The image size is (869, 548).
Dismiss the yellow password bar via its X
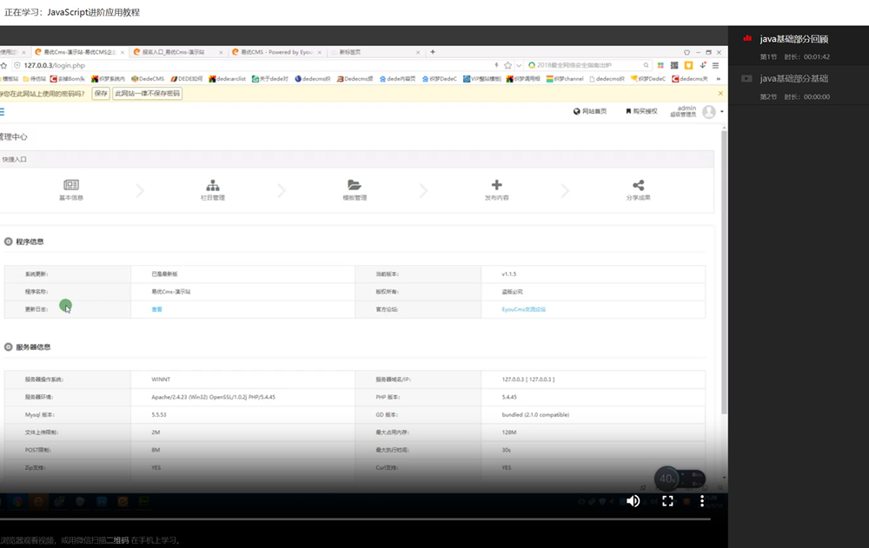722,91
